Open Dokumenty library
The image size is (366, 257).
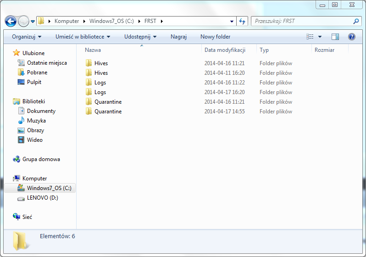[41, 111]
